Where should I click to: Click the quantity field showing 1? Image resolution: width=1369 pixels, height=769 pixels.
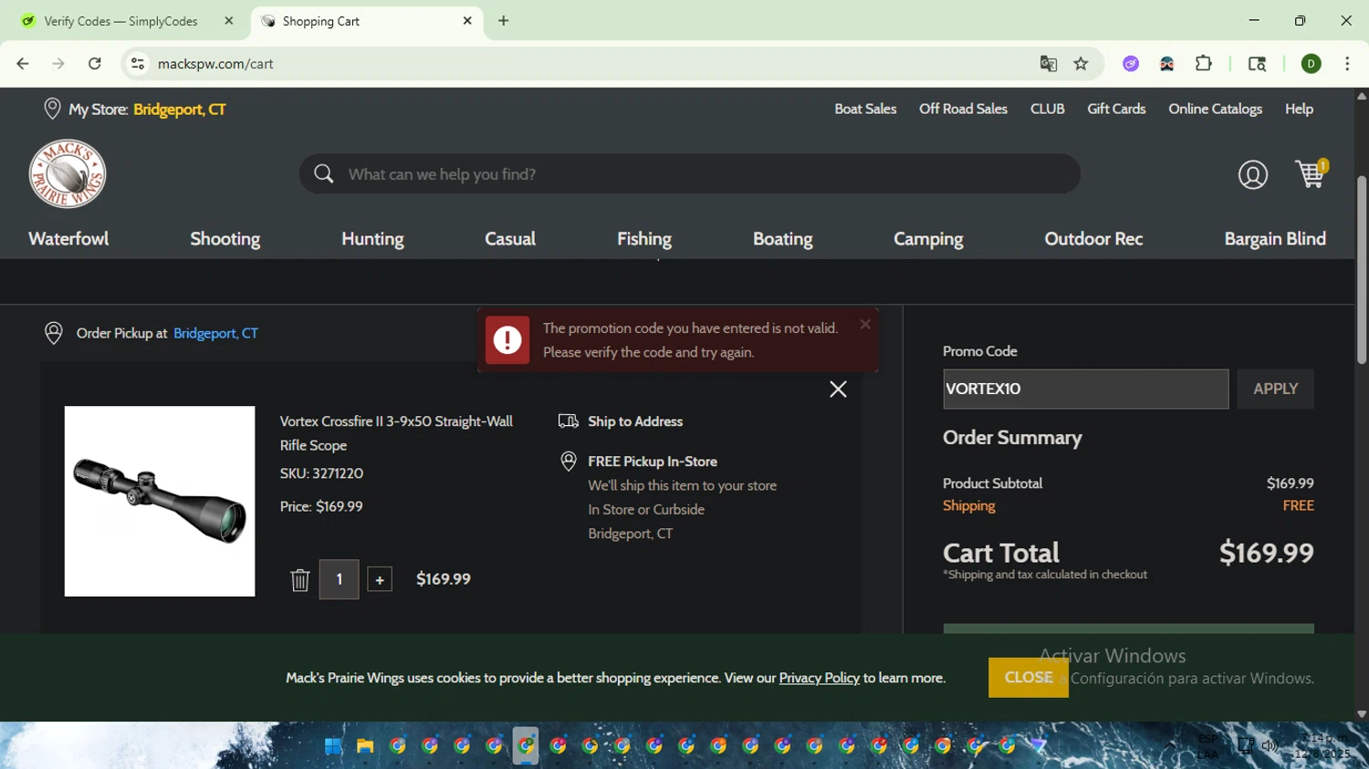click(x=339, y=579)
